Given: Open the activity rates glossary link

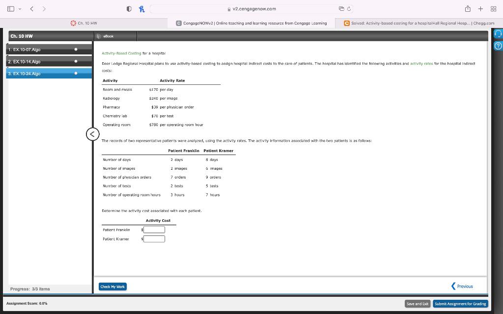Looking at the screenshot, I should (x=421, y=63).
